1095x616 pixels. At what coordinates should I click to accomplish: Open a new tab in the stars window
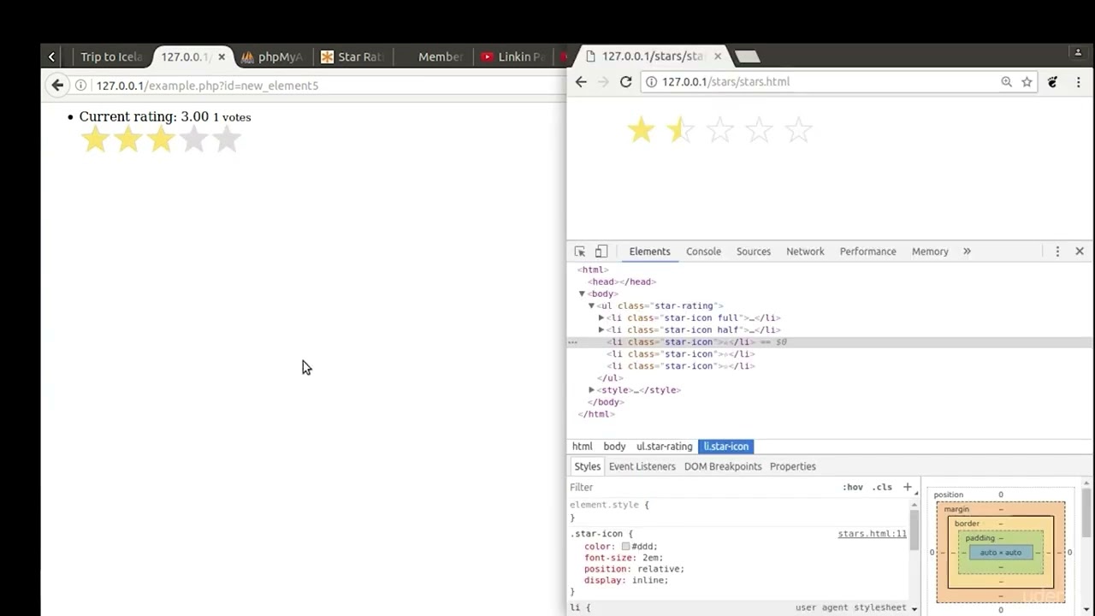747,56
